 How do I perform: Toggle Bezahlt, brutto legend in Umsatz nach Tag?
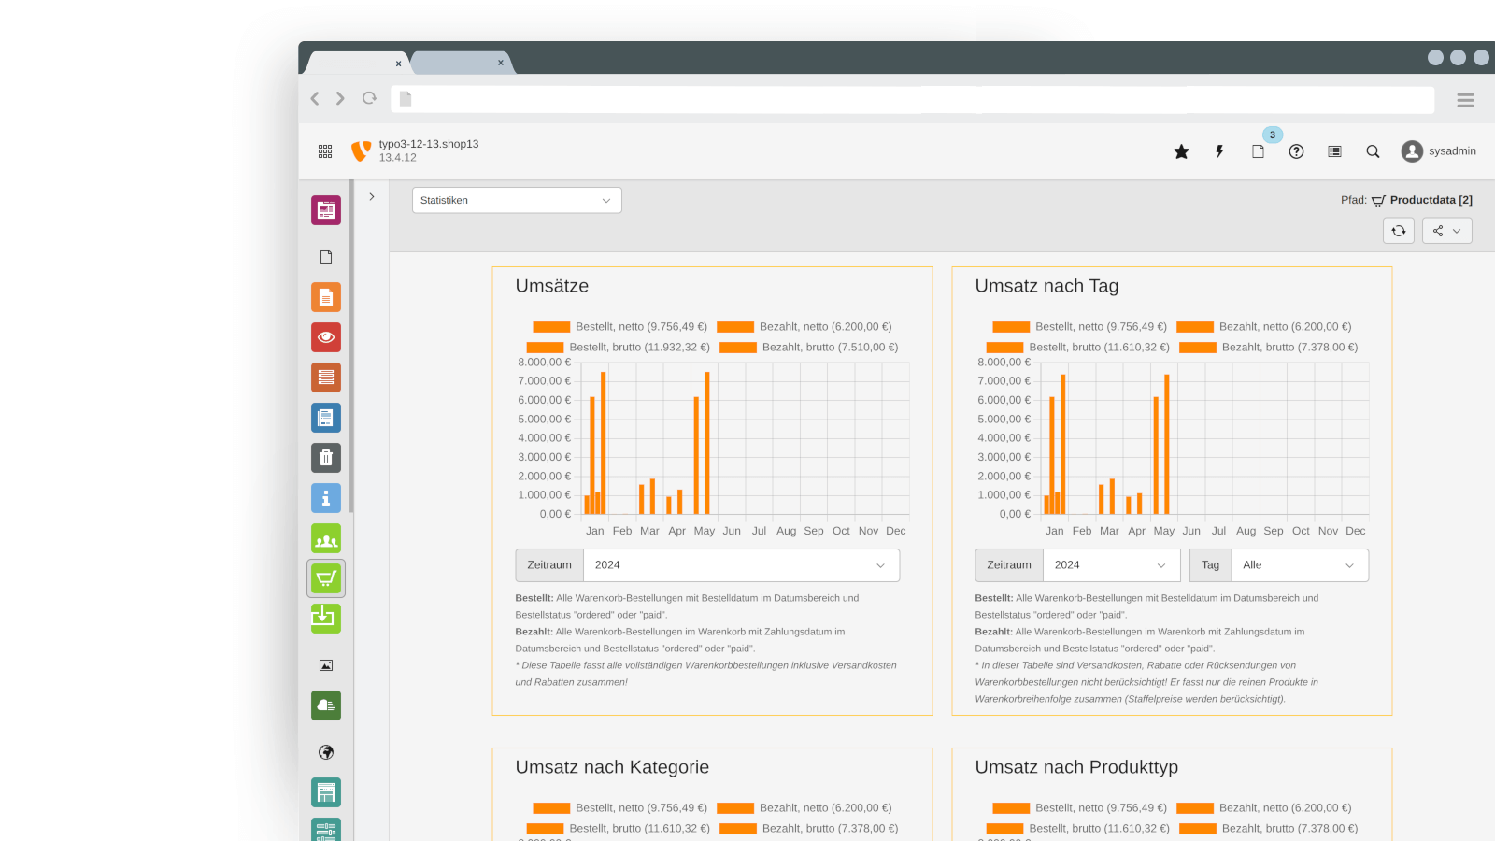[1269, 348]
